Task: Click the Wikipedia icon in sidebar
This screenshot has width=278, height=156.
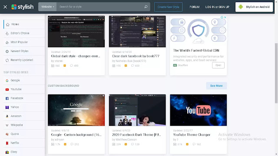Action: (x=7, y=125)
